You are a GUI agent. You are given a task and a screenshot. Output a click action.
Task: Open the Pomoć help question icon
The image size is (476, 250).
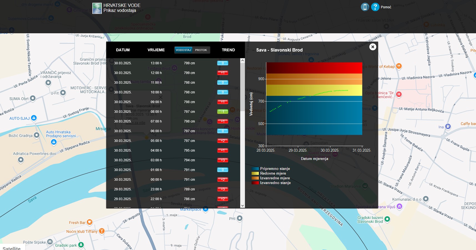pos(375,7)
